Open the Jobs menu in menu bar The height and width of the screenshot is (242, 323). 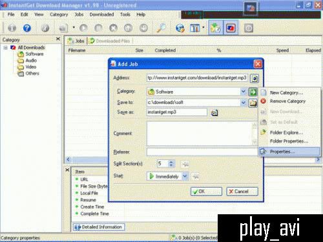[x=79, y=14]
